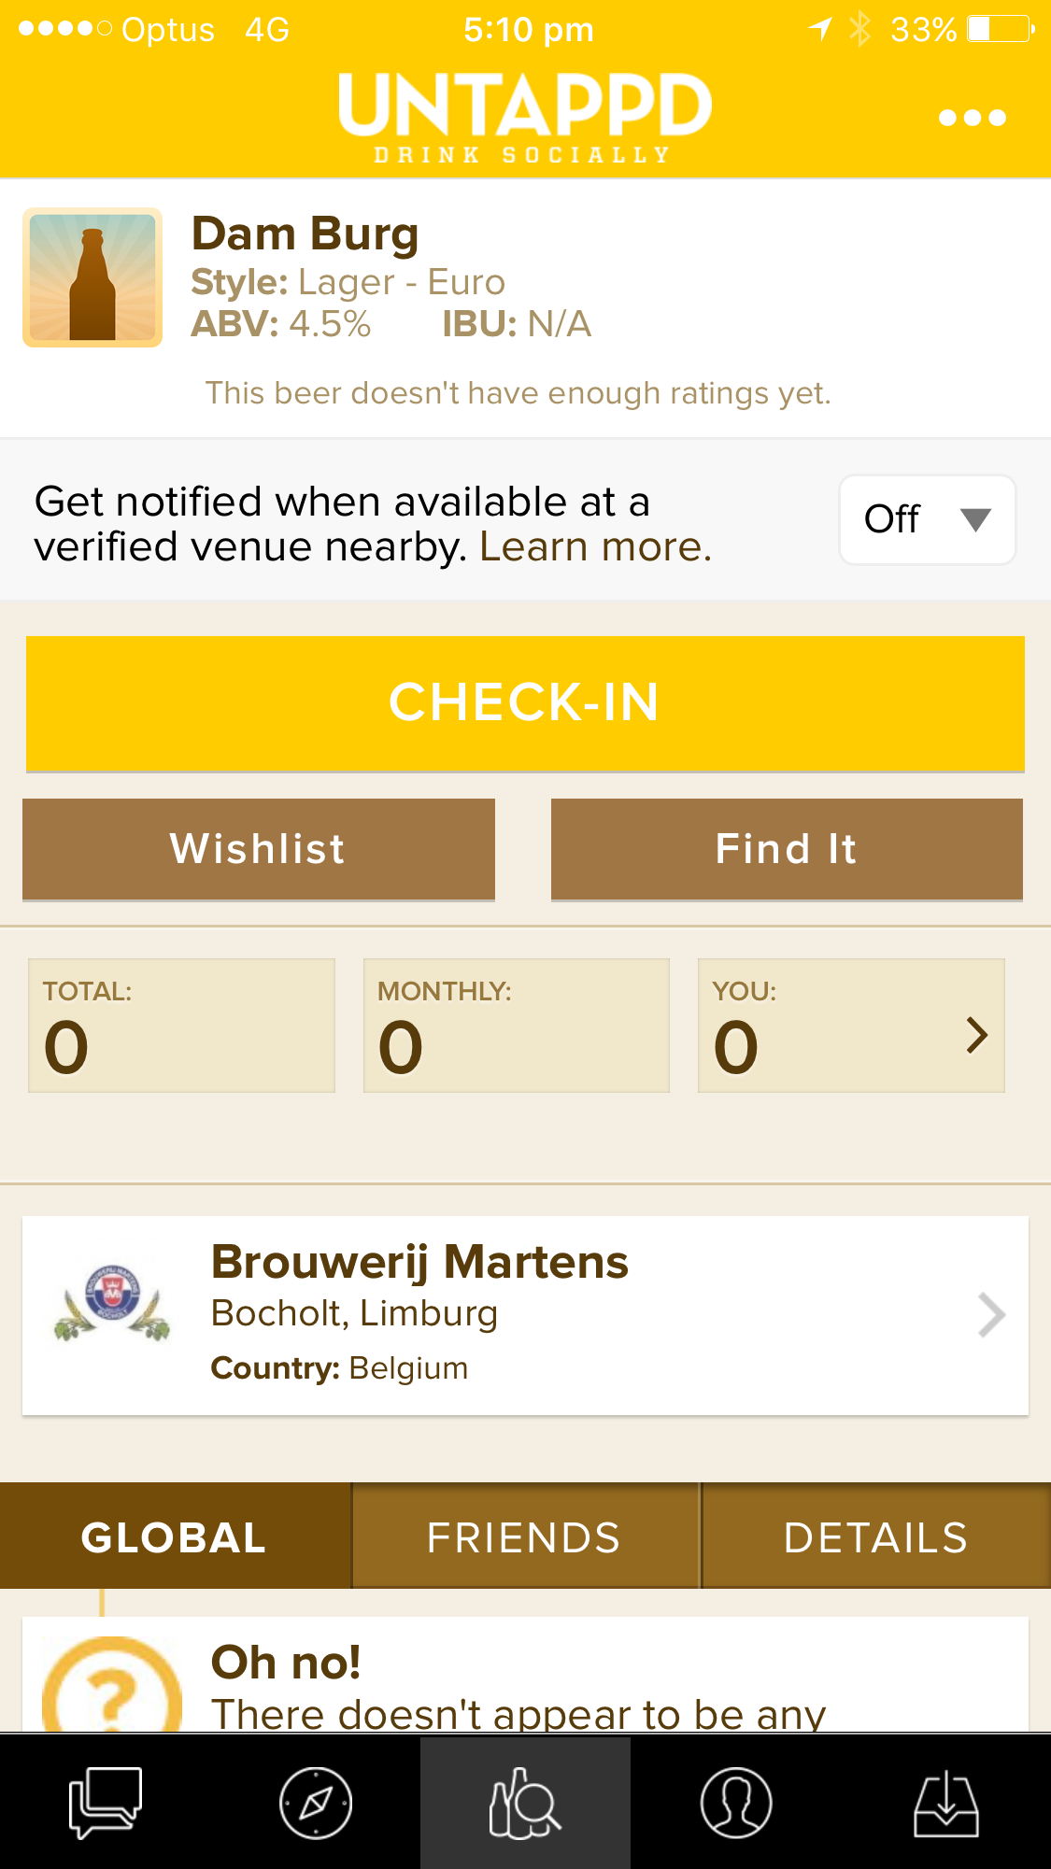Viewport: 1051px width, 1869px height.
Task: Open the notification Off dropdown
Action: tap(927, 519)
